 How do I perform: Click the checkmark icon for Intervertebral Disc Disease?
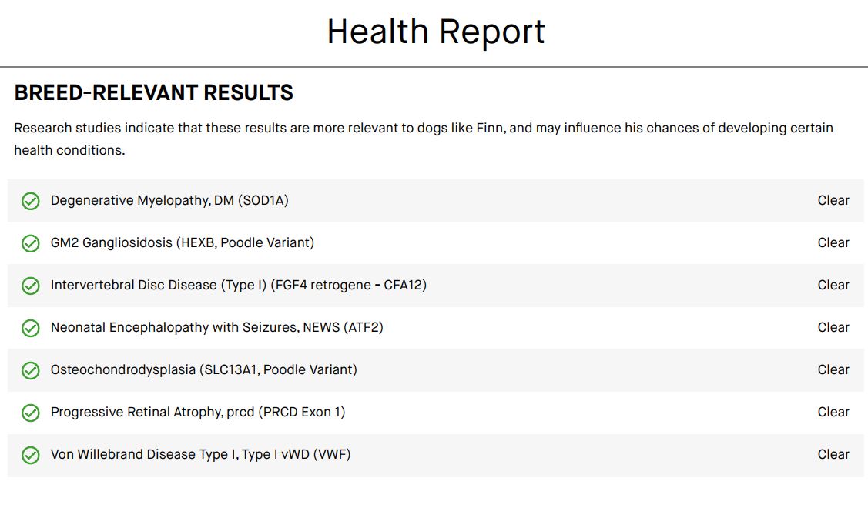31,286
